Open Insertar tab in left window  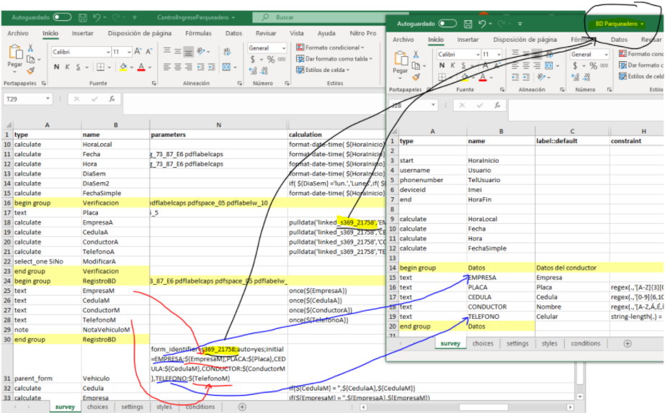click(x=82, y=33)
